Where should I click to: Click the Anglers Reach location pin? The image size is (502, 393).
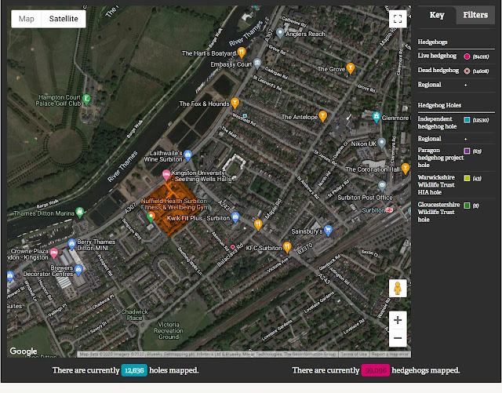click(280, 33)
